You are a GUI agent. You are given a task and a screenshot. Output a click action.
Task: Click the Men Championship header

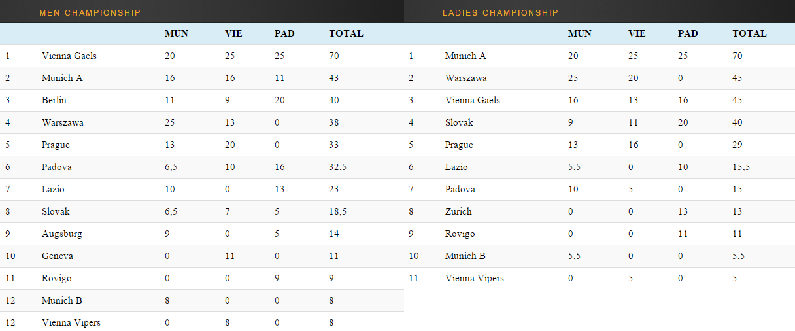(x=90, y=13)
